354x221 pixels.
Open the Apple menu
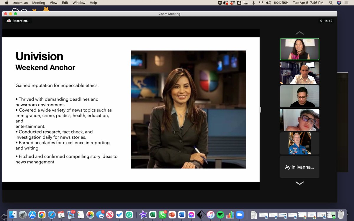click(x=6, y=3)
